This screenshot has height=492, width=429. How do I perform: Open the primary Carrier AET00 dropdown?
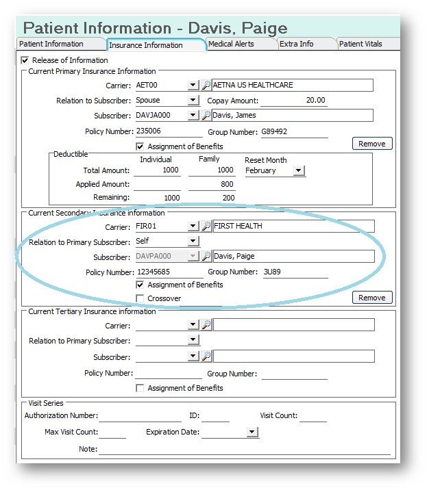(x=193, y=86)
